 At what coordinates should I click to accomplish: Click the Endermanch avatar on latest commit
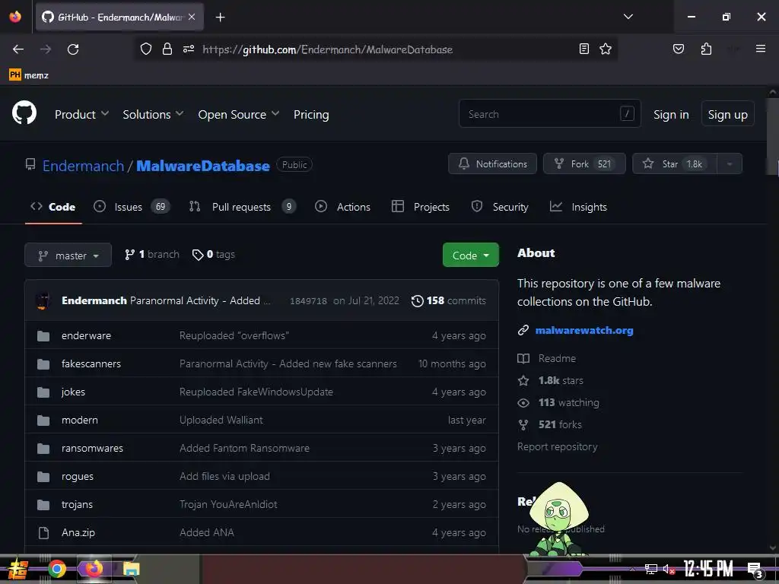(x=43, y=301)
